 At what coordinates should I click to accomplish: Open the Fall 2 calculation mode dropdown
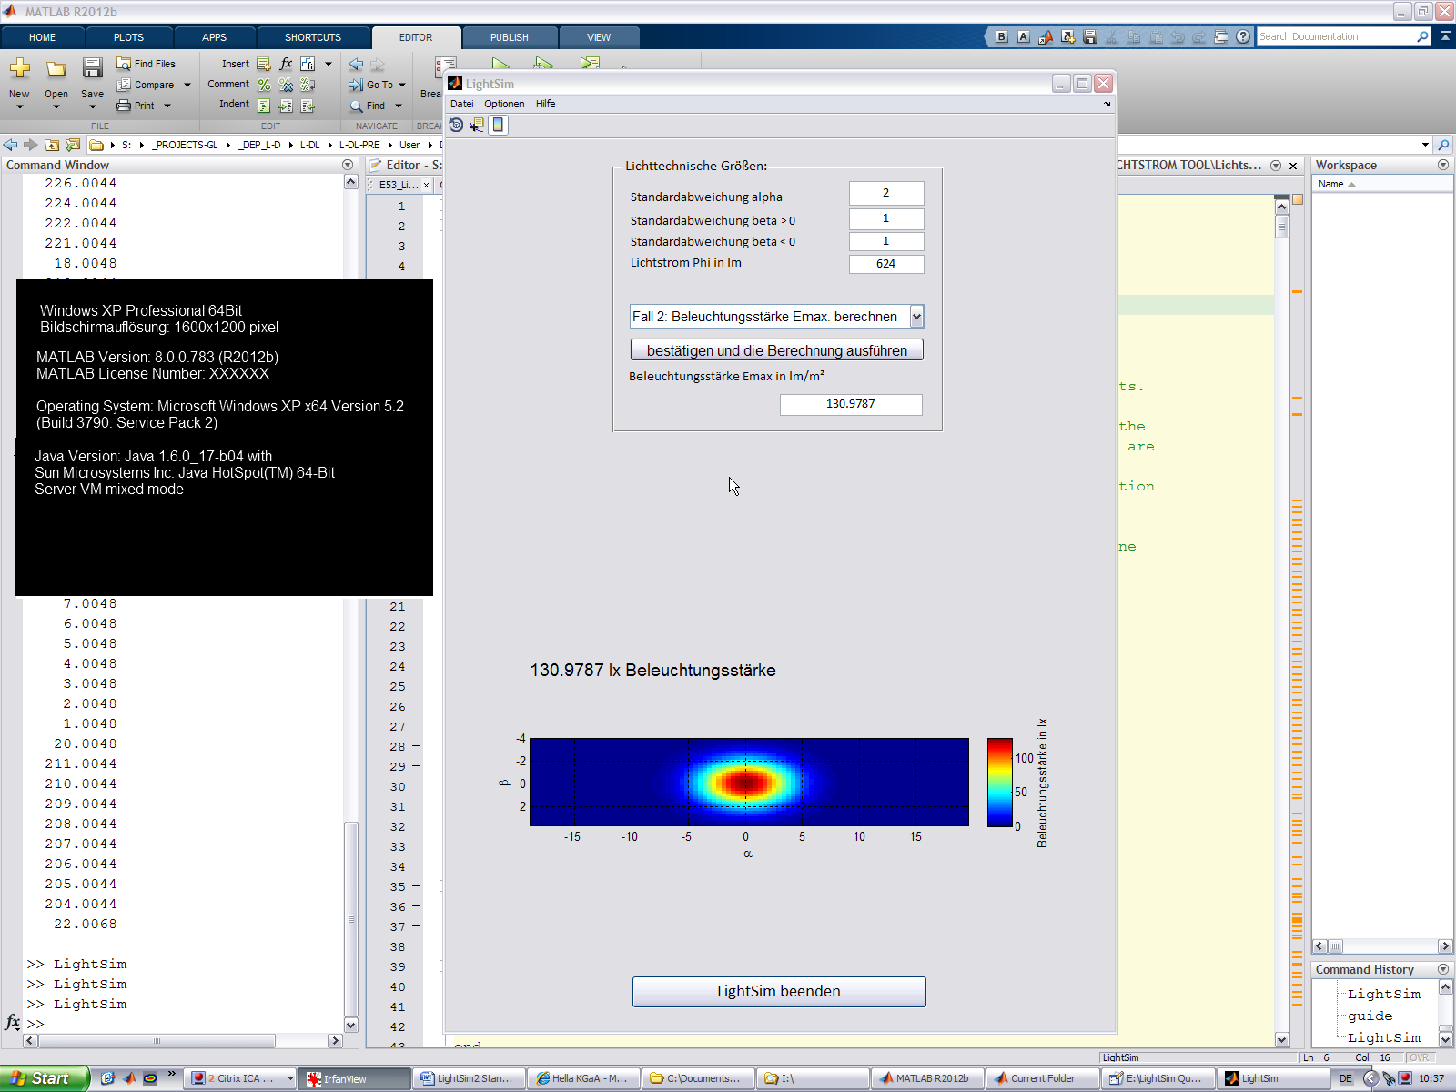(916, 317)
